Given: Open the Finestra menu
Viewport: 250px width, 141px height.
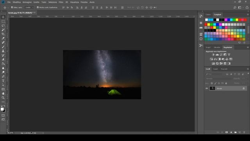Looking at the screenshot, I should pos(84,2).
